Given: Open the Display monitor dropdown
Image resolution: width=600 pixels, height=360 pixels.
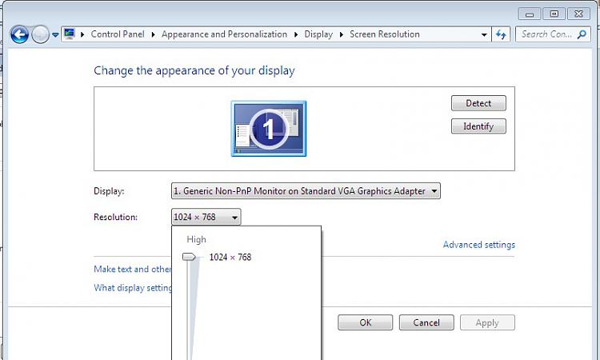Looking at the screenshot, I should coord(306,191).
